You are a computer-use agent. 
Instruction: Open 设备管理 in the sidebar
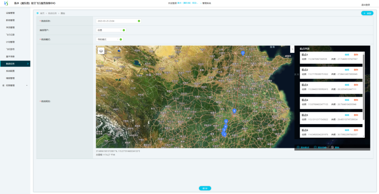click(x=10, y=13)
